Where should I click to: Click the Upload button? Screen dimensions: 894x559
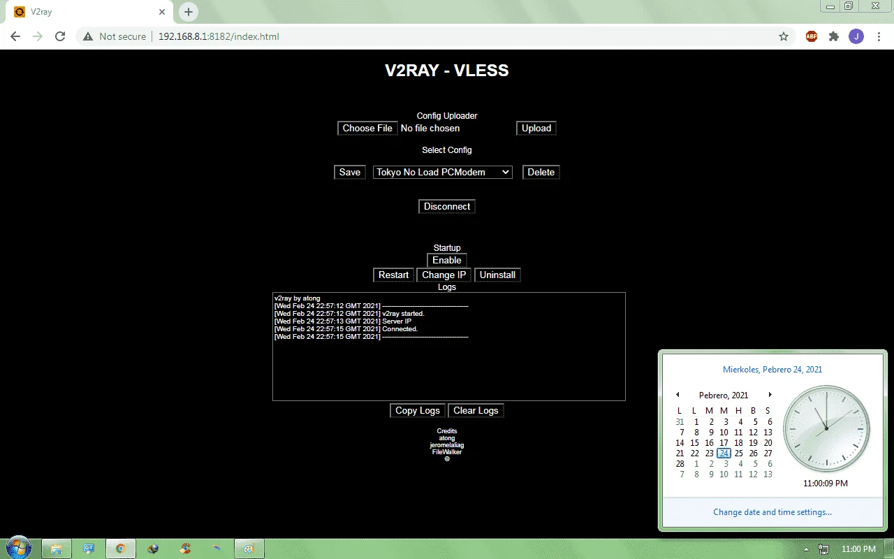tap(536, 128)
